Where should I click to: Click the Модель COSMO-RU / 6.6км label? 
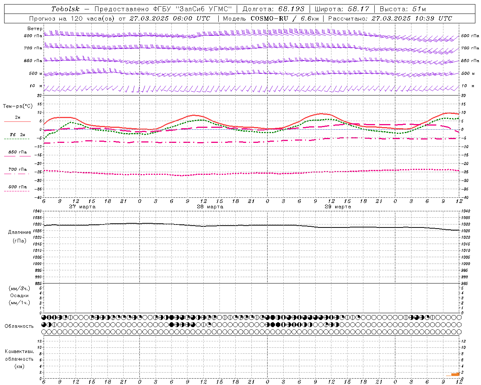point(271,18)
